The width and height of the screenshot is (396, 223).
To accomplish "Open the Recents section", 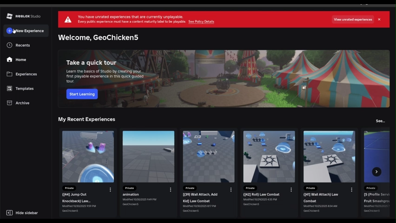I will click(x=26, y=45).
